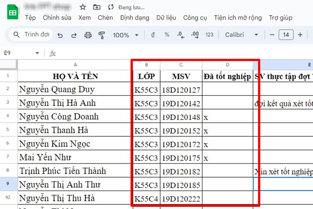Select cell đợi kết quả xét tốt
313x209 pixels.
click(x=283, y=102)
